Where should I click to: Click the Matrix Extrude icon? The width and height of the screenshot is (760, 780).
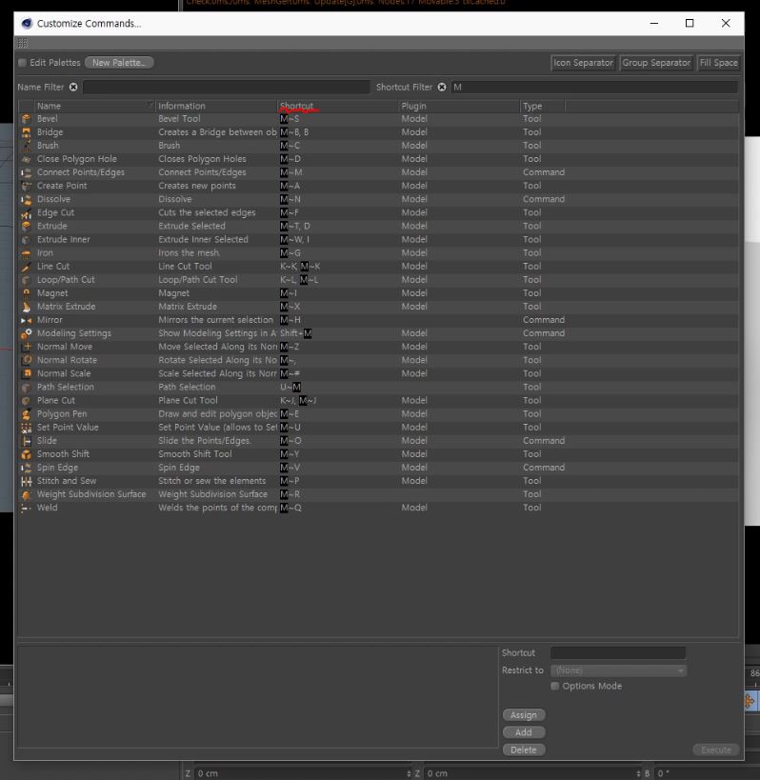tap(27, 307)
